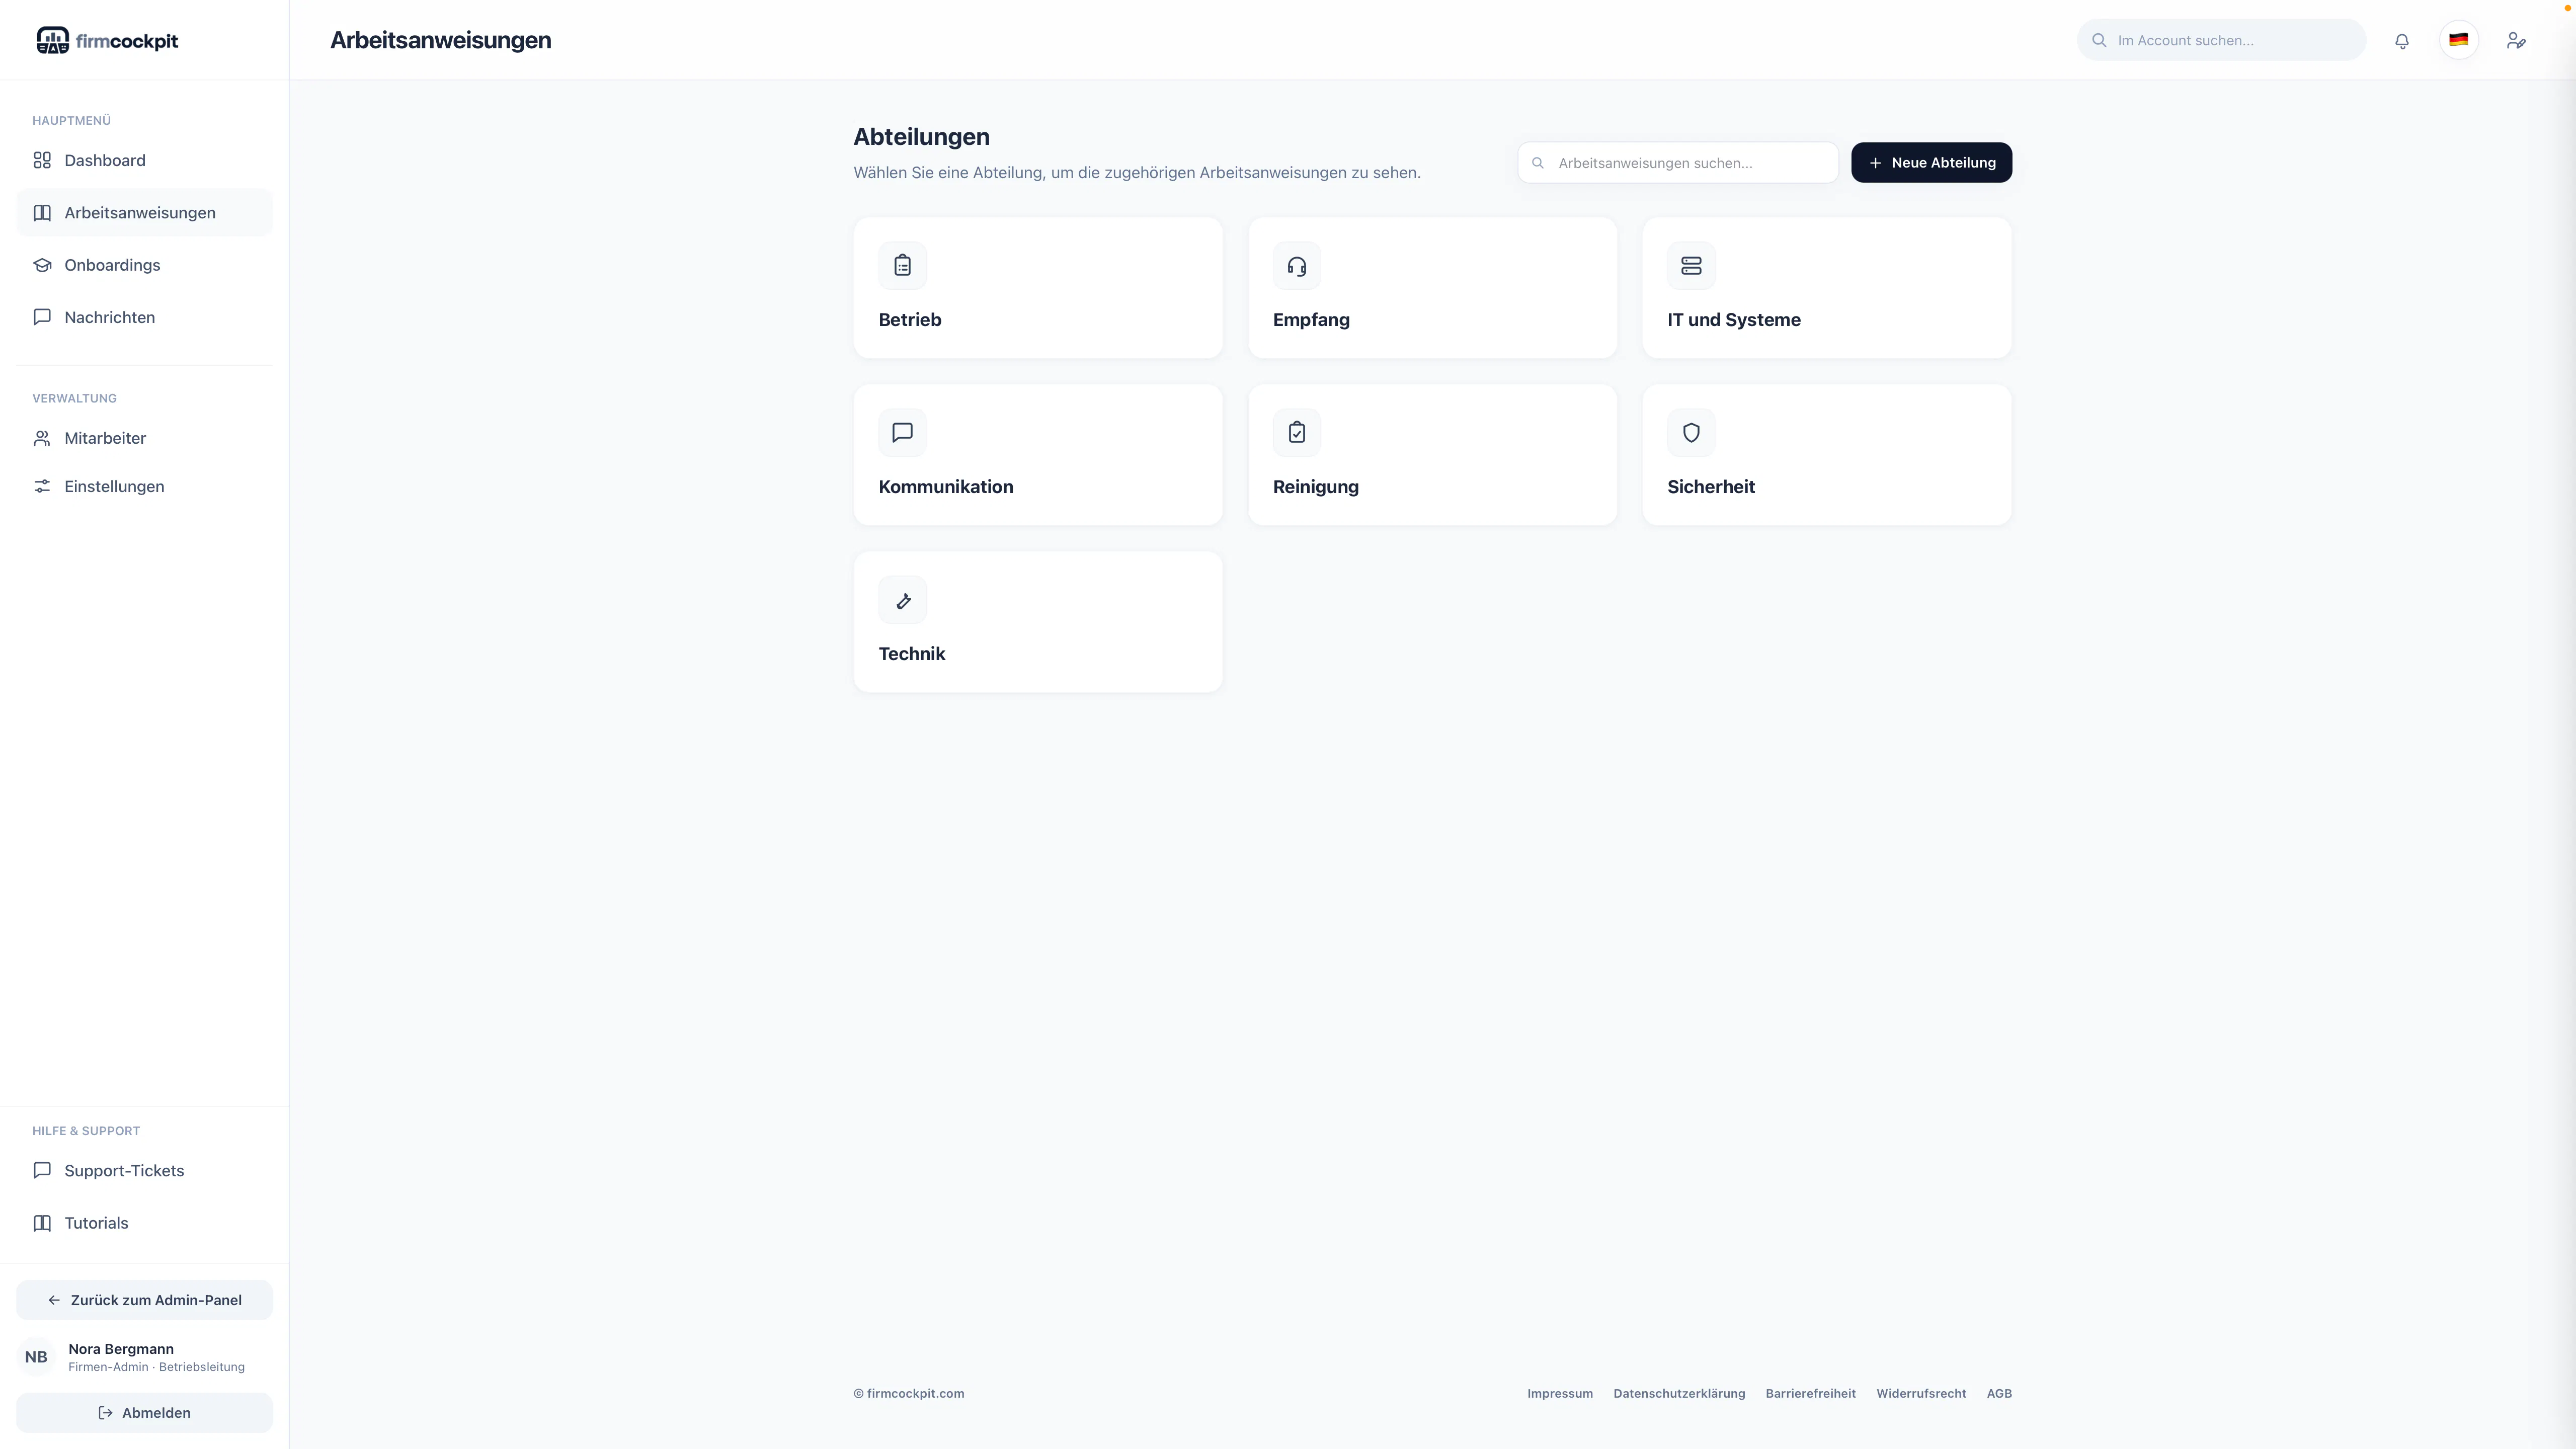Image resolution: width=2576 pixels, height=1449 pixels.
Task: Click the NB user avatar
Action: click(x=36, y=1357)
